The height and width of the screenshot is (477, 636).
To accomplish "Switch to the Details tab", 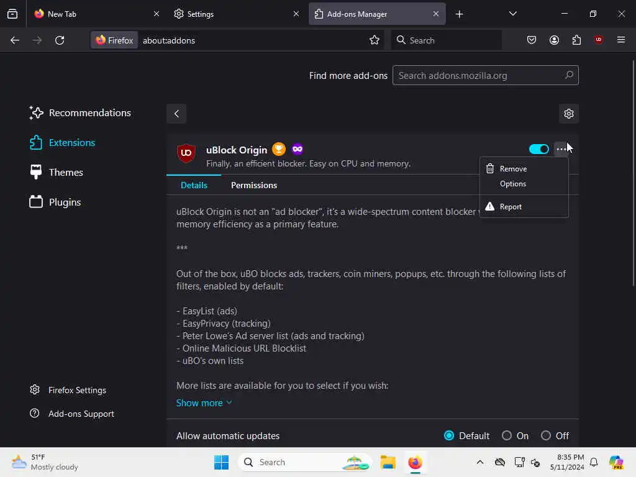I will pos(194,185).
